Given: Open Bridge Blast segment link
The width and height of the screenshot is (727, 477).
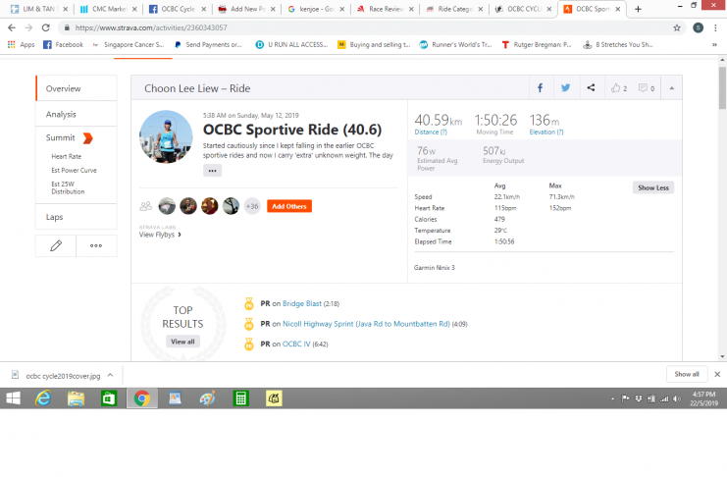Looking at the screenshot, I should coord(302,303).
